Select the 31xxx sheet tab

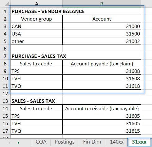click(139, 142)
